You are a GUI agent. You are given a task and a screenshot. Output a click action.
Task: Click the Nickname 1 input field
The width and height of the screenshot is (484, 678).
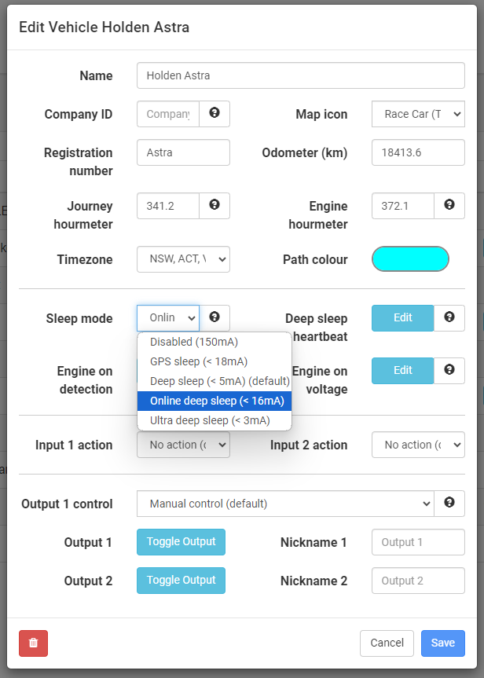tap(418, 542)
